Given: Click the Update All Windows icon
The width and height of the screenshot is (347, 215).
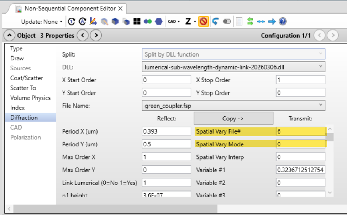Looking at the screenshot, I should coord(71,21).
